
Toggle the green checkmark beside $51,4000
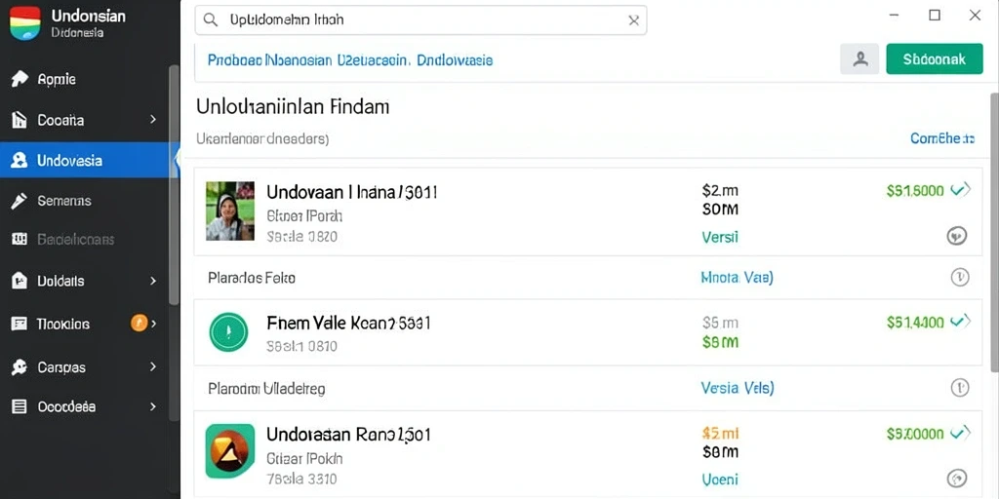960,322
